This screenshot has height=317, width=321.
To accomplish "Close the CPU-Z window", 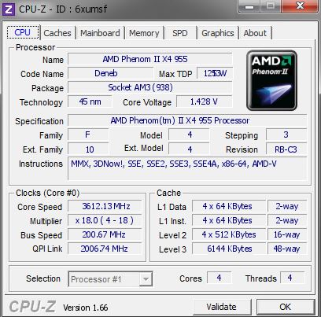I will point(300,6).
